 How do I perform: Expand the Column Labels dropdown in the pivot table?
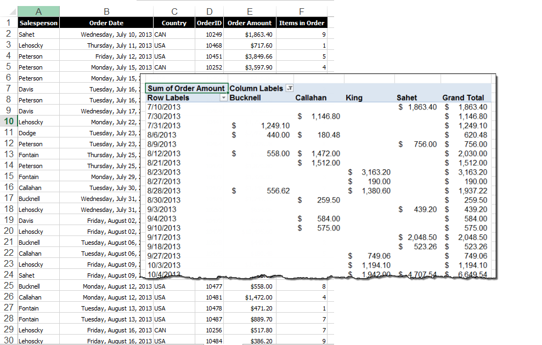[x=289, y=88]
